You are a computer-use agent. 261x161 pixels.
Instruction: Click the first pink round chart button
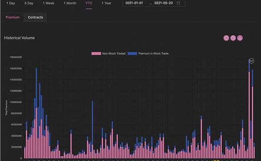coord(226,38)
